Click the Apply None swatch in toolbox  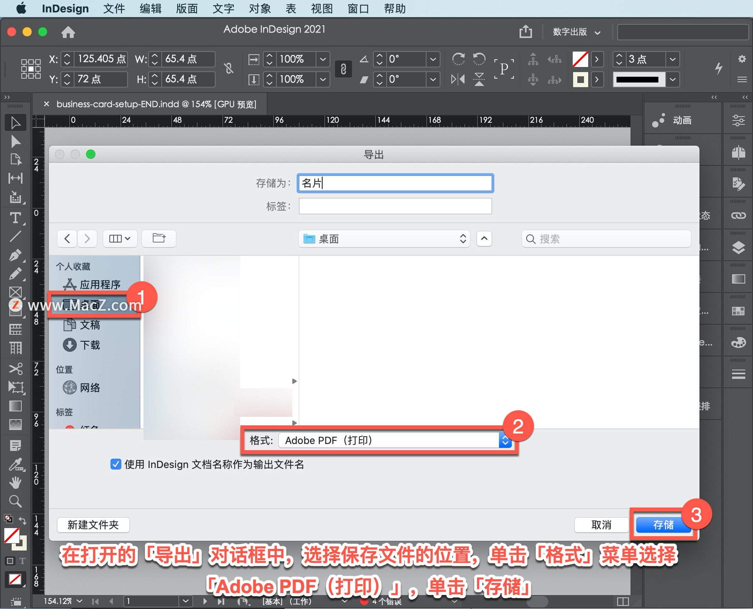15,579
